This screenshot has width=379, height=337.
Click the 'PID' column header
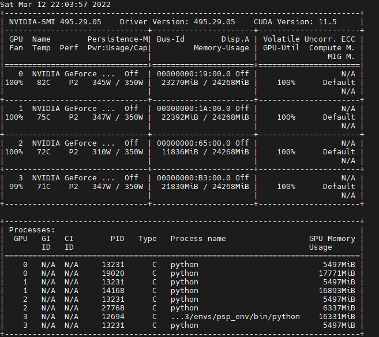[118, 239]
